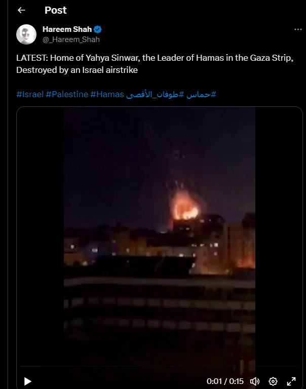Click the 0:01 / 0:15 time display
Screen dimensions: 306x389
coord(225,381)
